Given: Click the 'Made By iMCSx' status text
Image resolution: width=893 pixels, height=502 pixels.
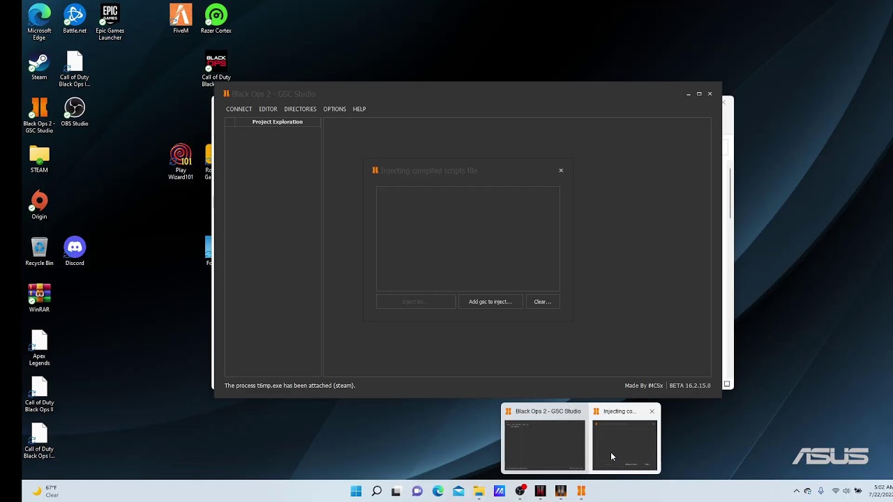Looking at the screenshot, I should pyautogui.click(x=644, y=386).
